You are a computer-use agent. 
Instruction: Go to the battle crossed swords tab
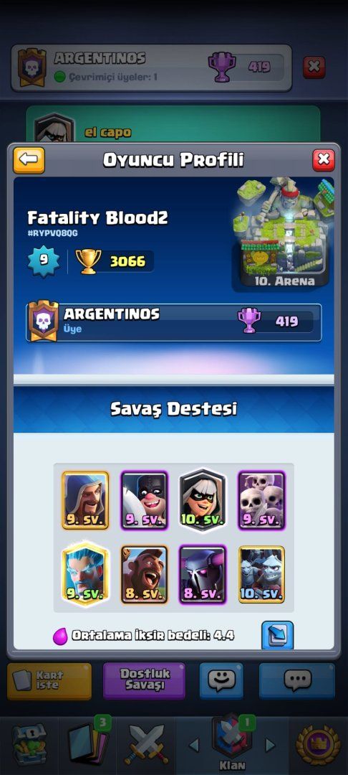(146, 744)
